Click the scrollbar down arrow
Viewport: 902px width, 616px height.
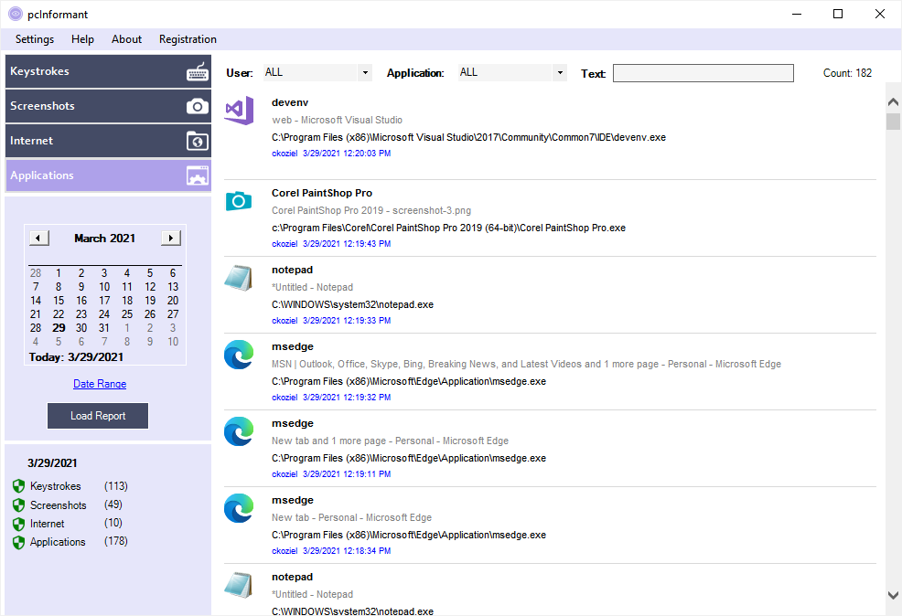click(x=893, y=596)
